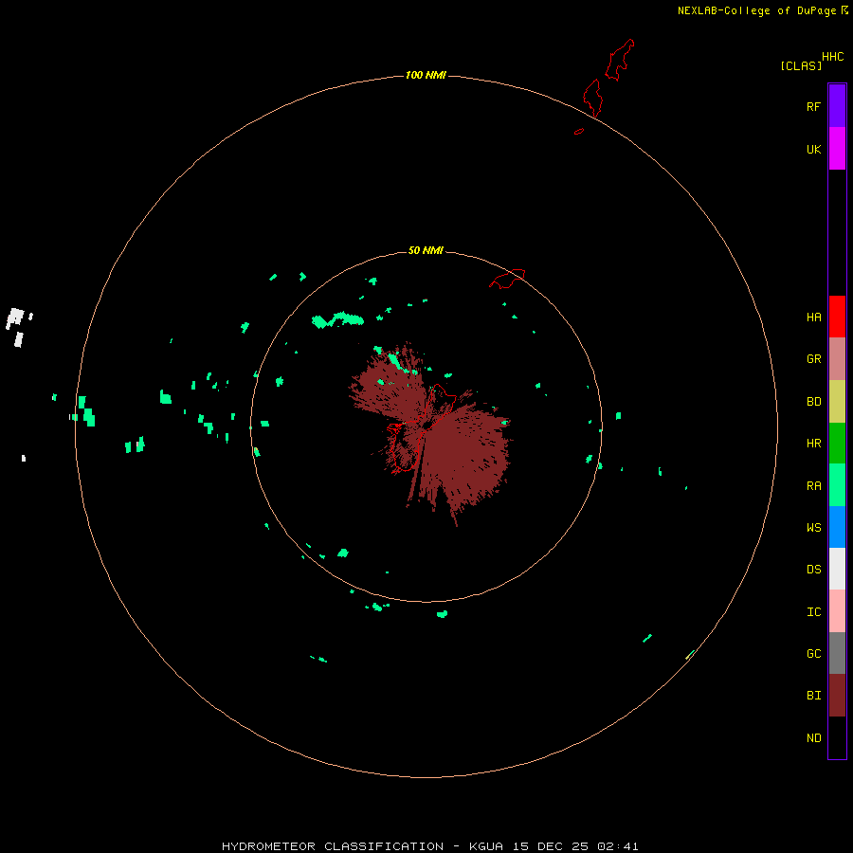This screenshot has width=853, height=853.
Task: Click the NEXLAB-College of DuPage credit text
Action: [756, 10]
